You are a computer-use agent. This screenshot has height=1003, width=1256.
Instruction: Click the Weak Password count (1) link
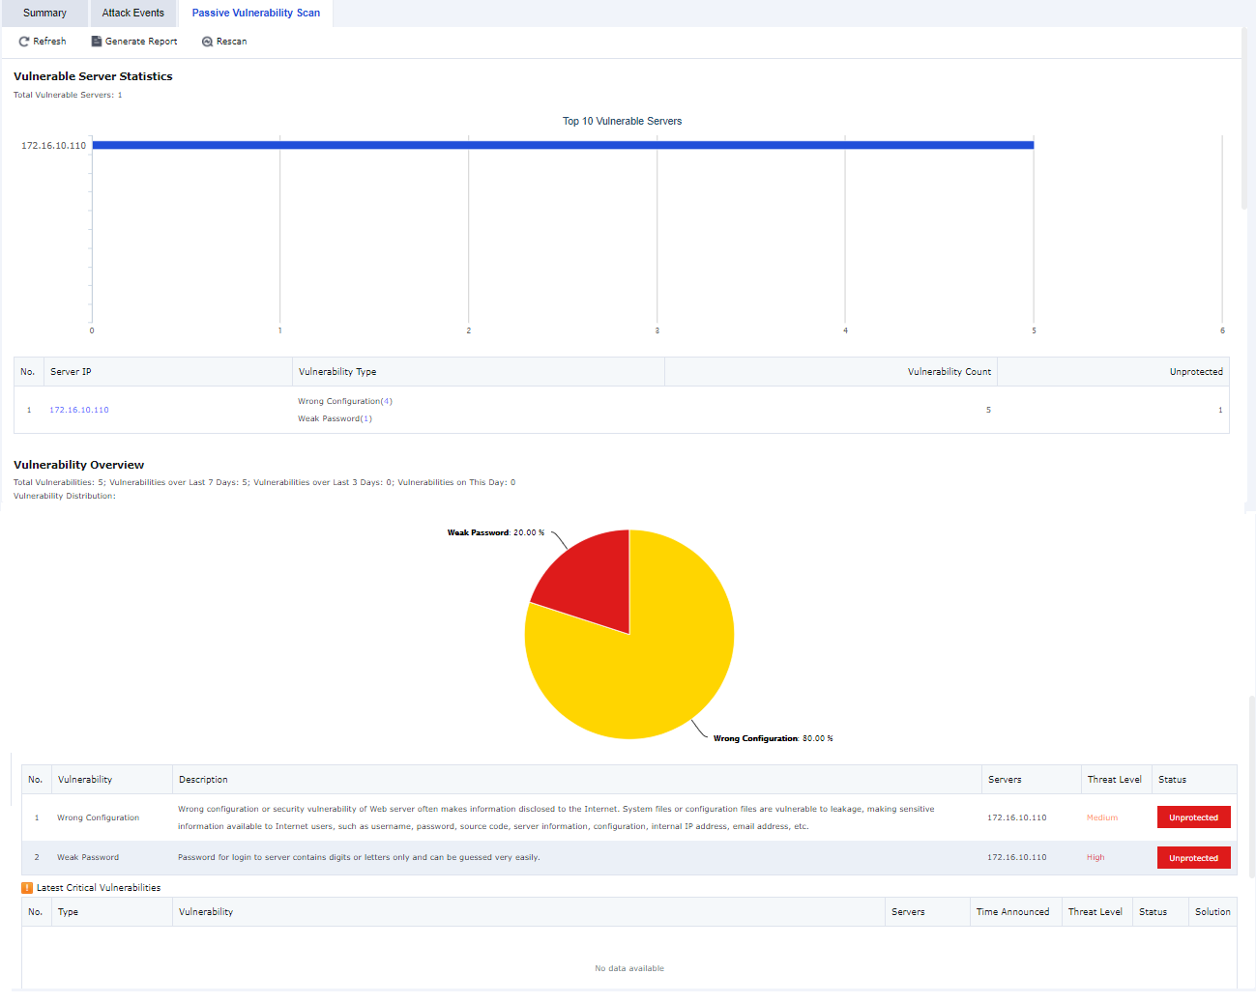365,418
